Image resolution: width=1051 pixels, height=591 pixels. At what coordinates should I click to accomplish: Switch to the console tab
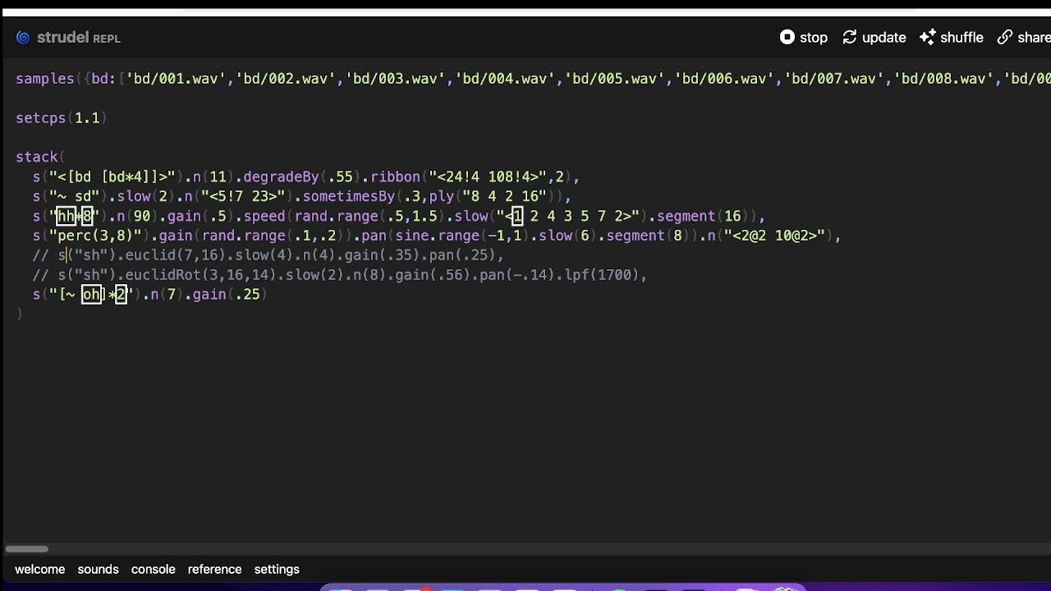[154, 569]
